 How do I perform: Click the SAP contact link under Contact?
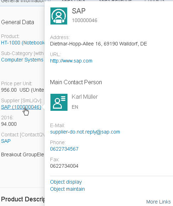(x=6, y=141)
